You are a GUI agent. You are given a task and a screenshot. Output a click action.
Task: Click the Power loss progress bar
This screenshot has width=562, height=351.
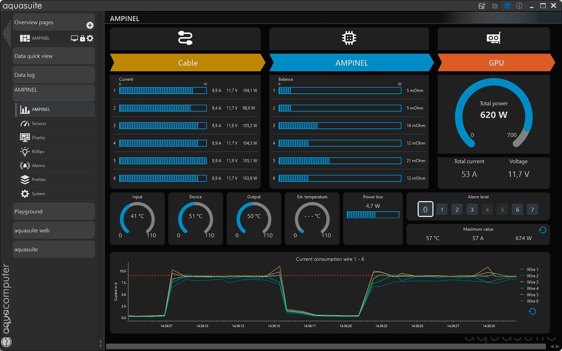(373, 215)
